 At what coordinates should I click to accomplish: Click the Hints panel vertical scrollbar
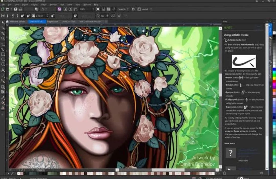click(267, 97)
